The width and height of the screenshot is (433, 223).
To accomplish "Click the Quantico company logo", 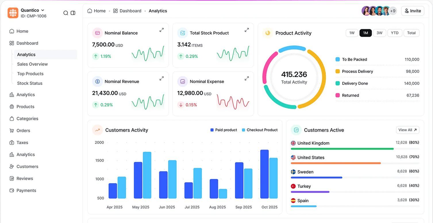I will 13,13.
